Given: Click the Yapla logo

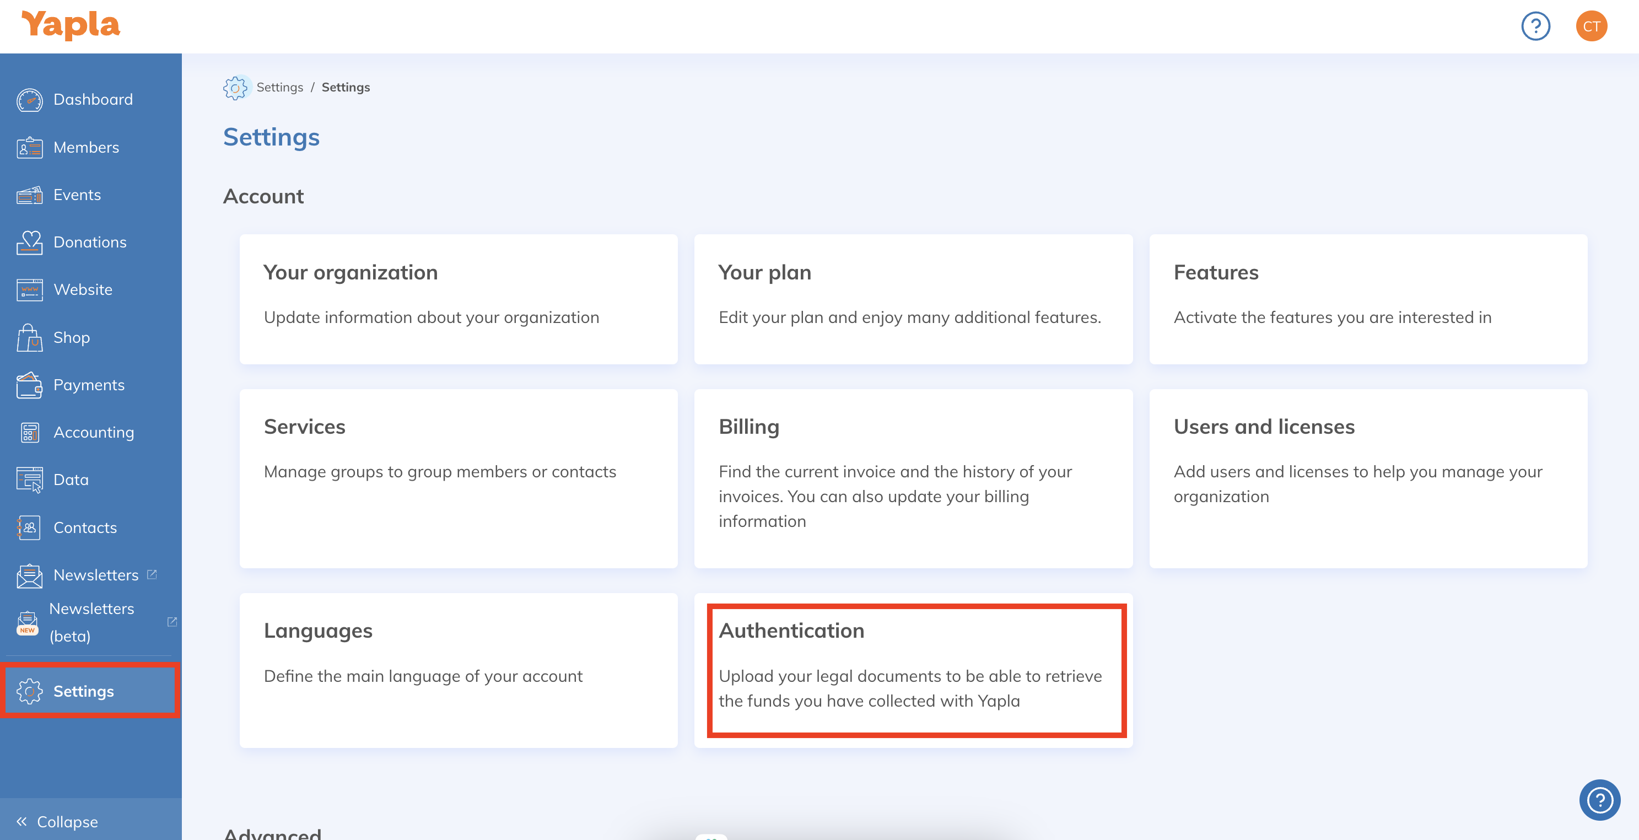Looking at the screenshot, I should pyautogui.click(x=71, y=25).
